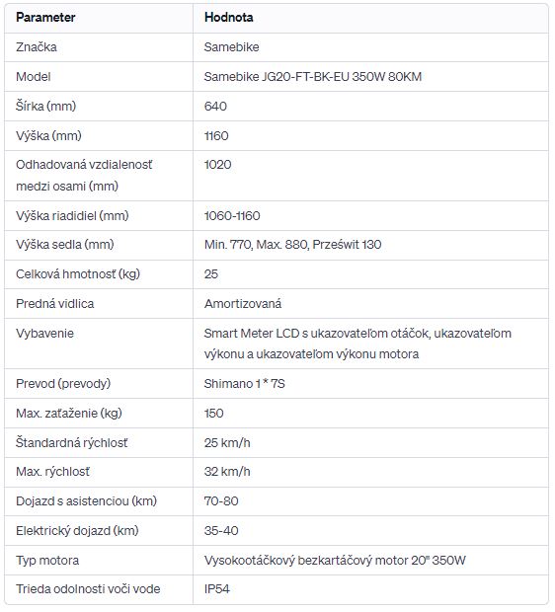Click the Hodnota column header

click(229, 18)
